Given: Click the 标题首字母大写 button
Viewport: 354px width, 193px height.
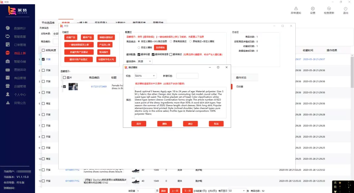Looking at the screenshot, I should coord(106,59).
